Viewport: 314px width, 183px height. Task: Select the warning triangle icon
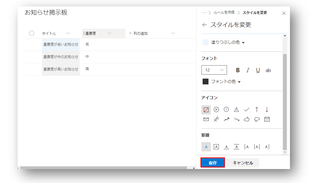(x=237, y=109)
